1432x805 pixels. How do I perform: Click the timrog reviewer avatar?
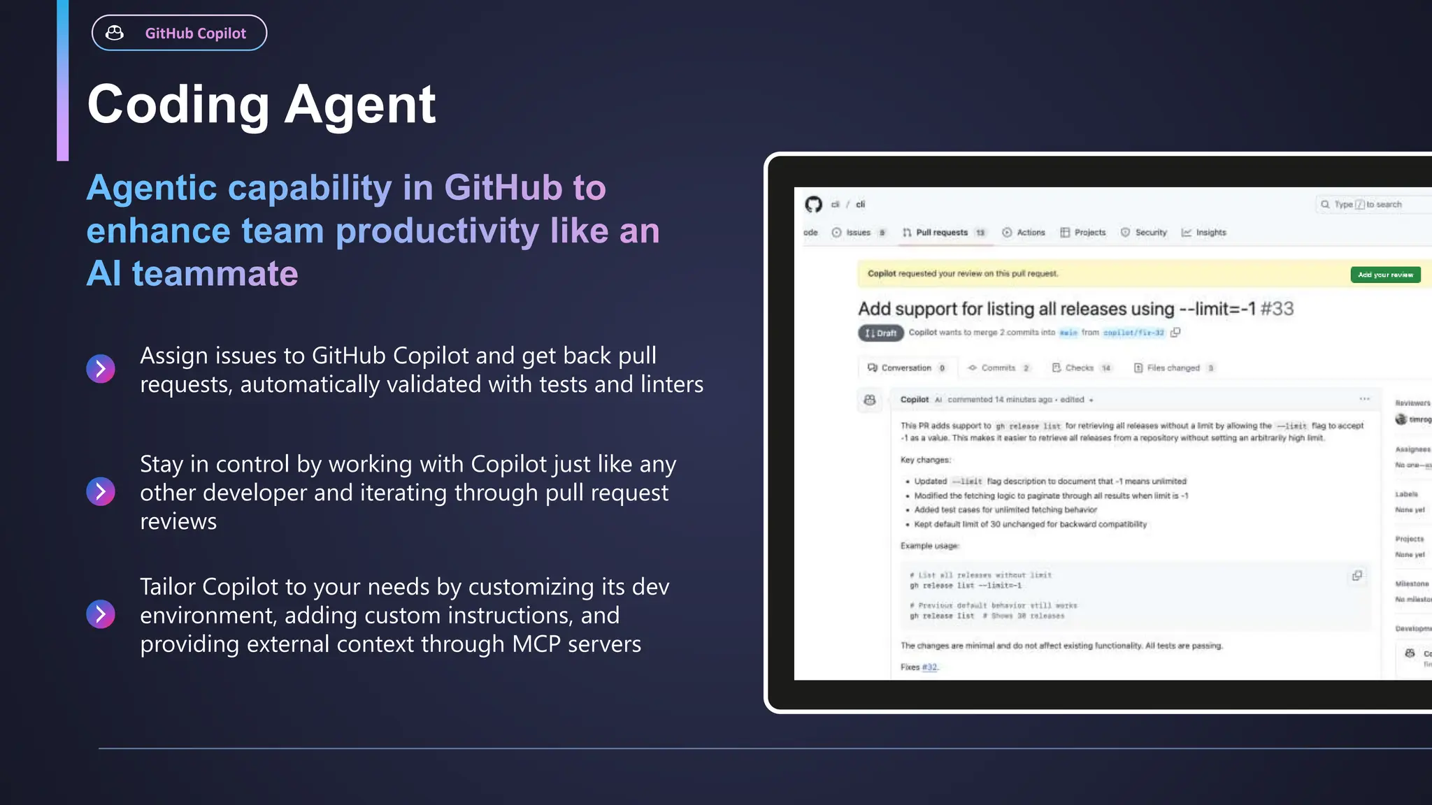1401,419
